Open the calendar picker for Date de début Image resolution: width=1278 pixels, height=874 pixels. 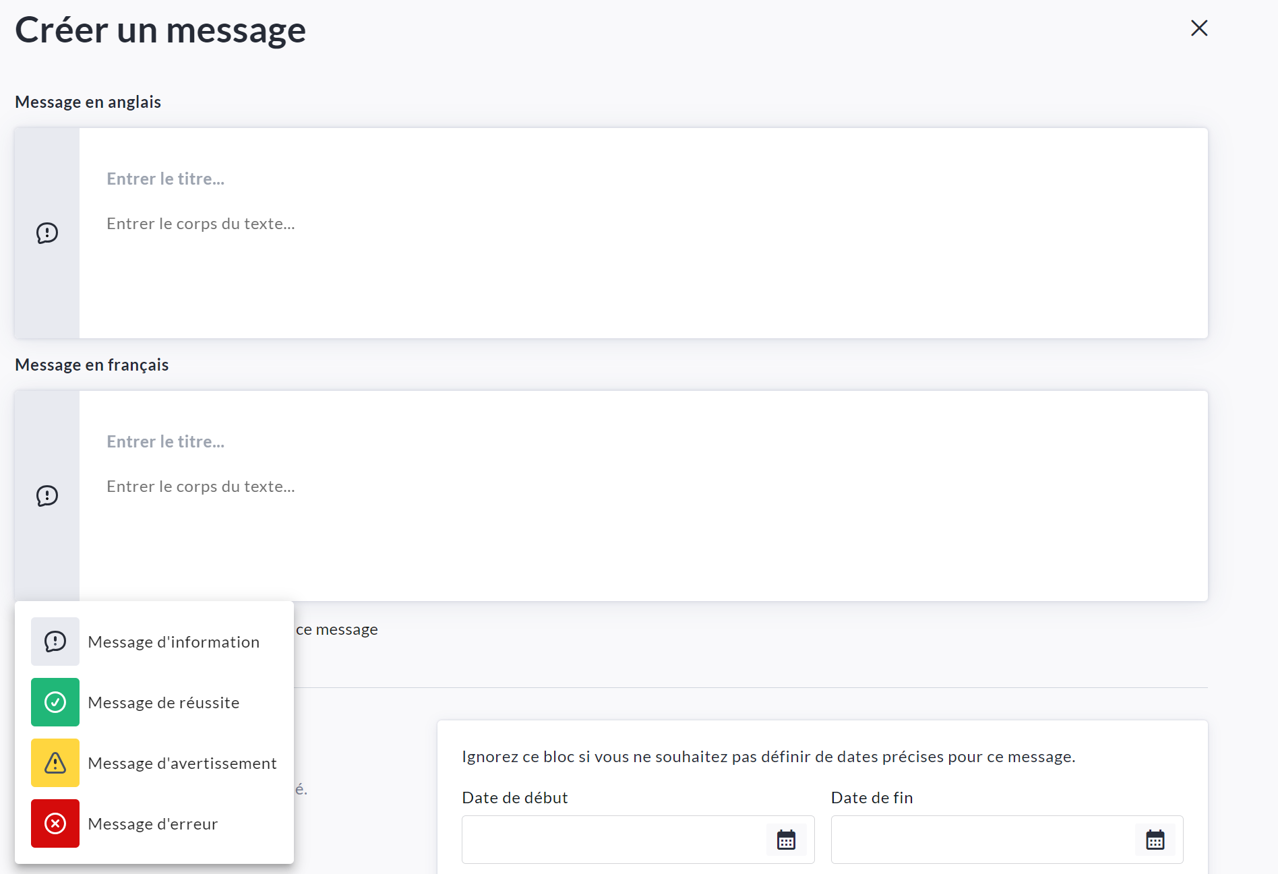tap(786, 840)
